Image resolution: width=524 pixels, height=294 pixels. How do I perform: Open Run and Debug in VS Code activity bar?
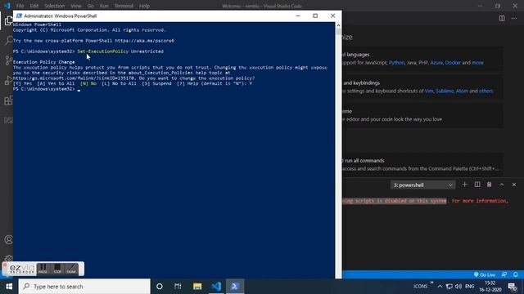(8, 80)
